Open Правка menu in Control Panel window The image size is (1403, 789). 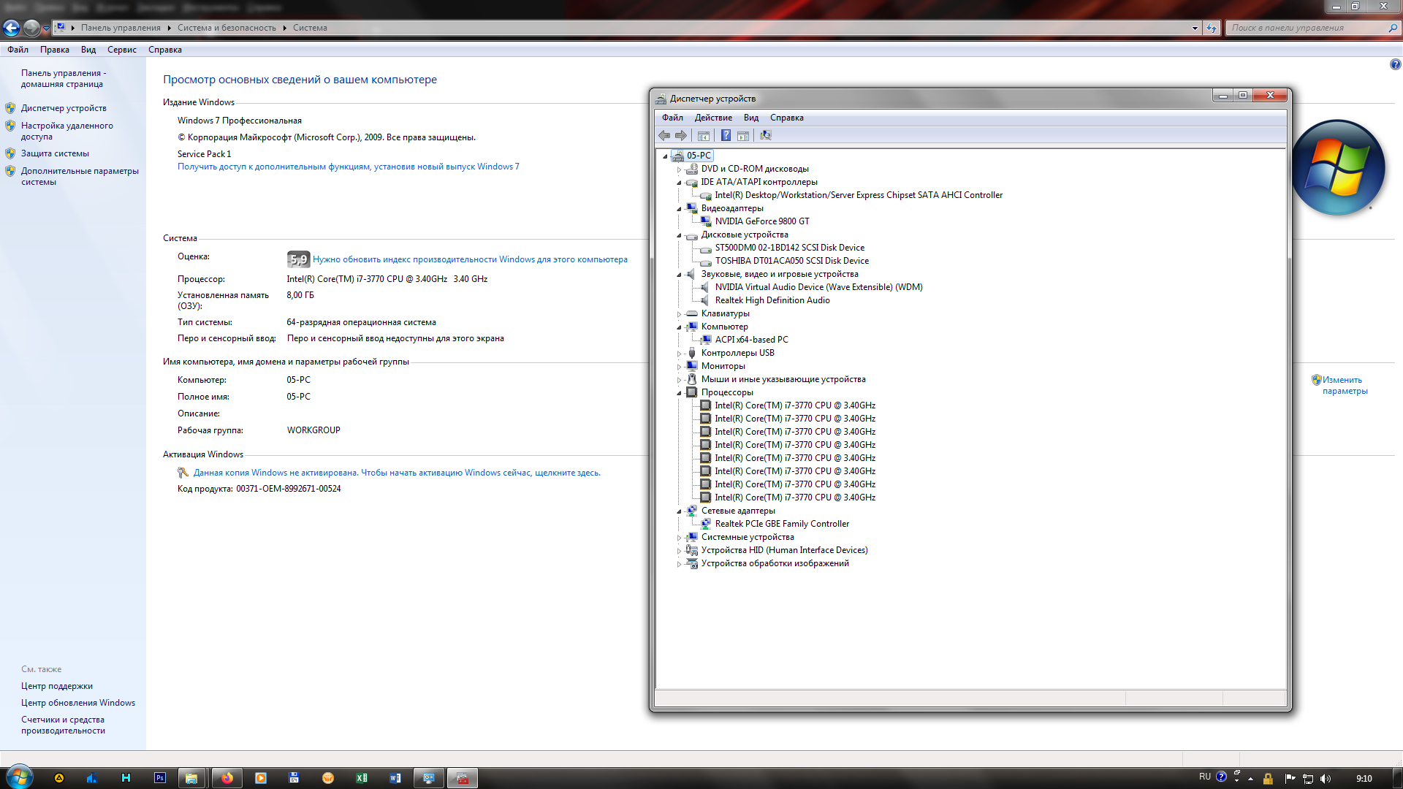click(x=55, y=50)
